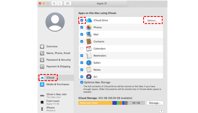Disable the Siri checkbox
This screenshot has width=198, height=113.
(82, 77)
